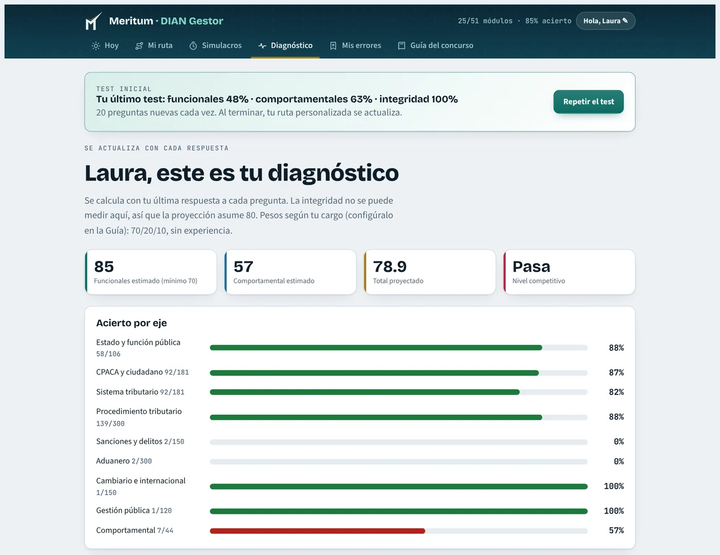720x555 pixels.
Task: Click the "Aduanero 2/300" label
Action: 124,461
